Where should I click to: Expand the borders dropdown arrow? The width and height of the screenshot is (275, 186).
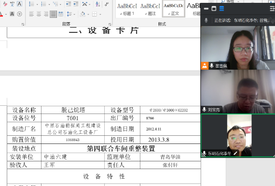100,14
